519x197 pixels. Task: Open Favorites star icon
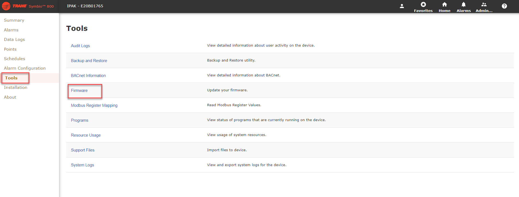tap(423, 5)
